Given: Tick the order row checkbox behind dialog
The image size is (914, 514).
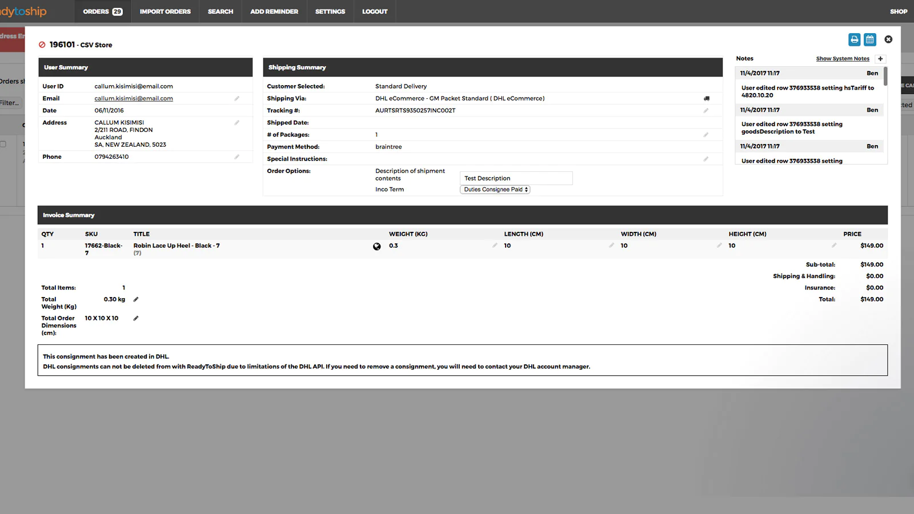Looking at the screenshot, I should 3,144.
